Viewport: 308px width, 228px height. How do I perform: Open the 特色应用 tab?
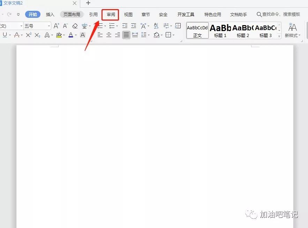pos(213,14)
